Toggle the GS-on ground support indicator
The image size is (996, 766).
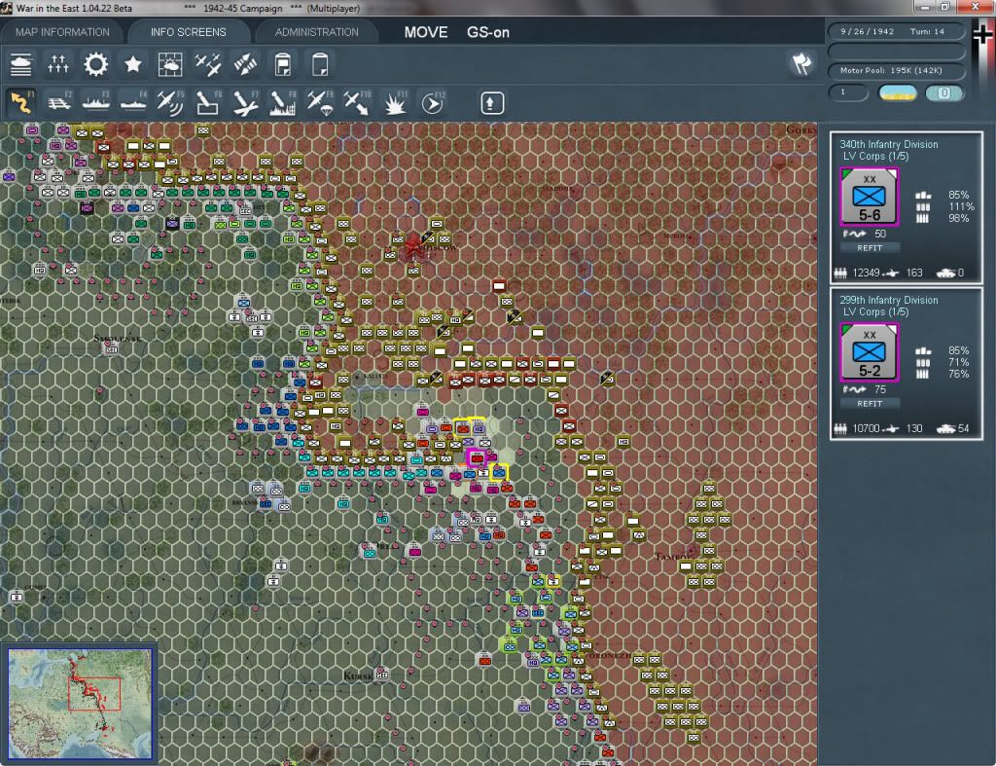click(488, 32)
